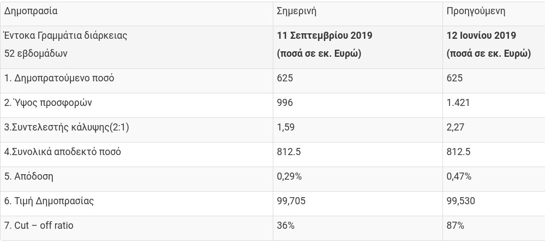Click the Συντελεστής κάλυψης row label
Image resolution: width=545 pixels, height=243 pixels.
pyautogui.click(x=67, y=127)
